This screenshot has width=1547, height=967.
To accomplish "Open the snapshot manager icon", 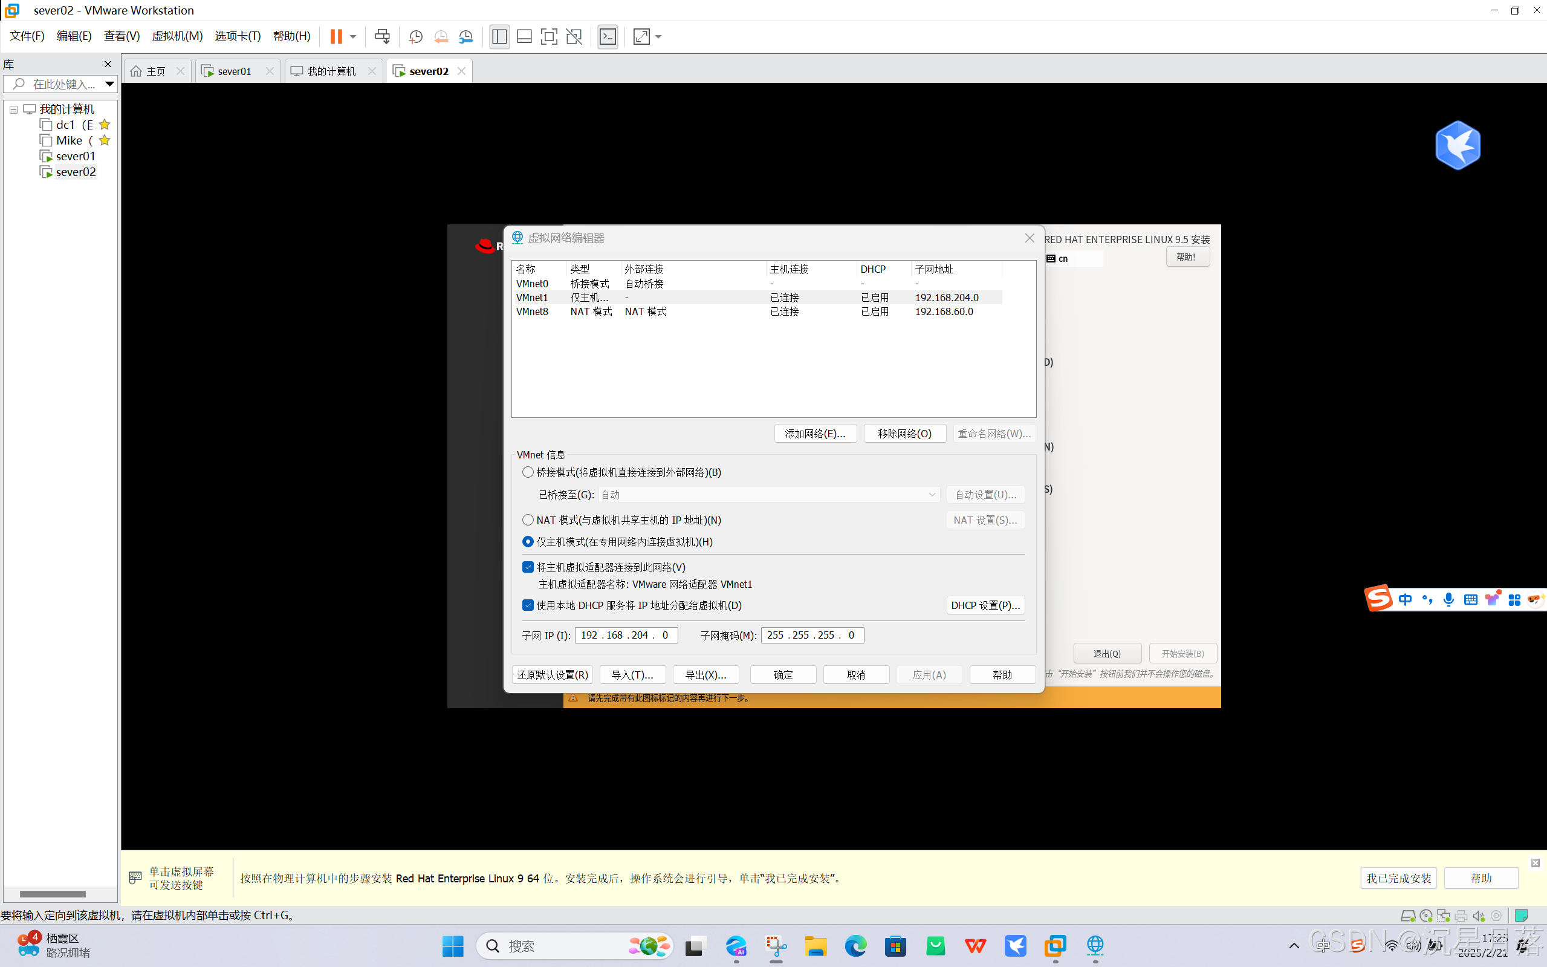I will point(466,36).
